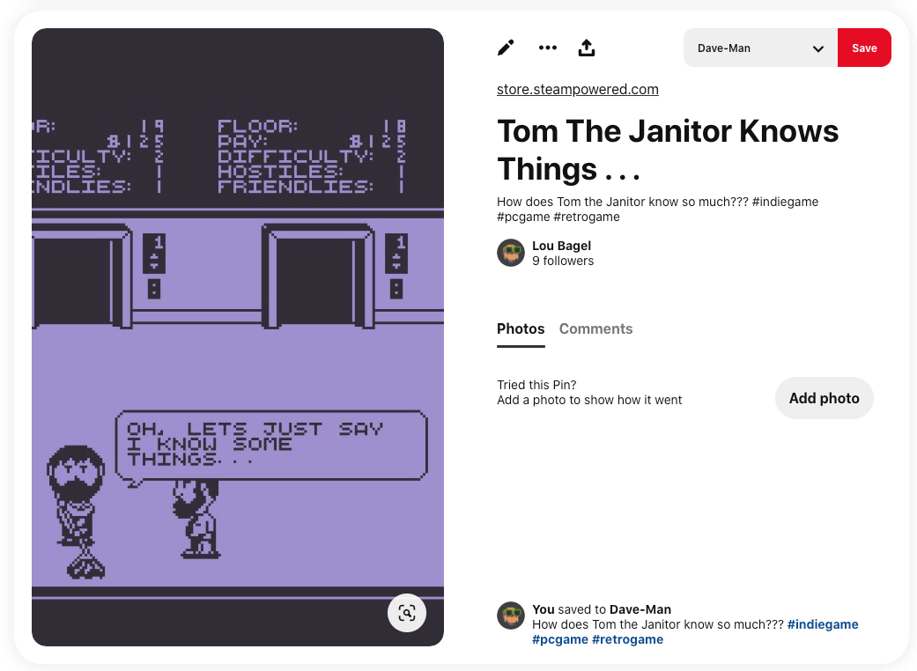Screen dimensions: 917x671
Task: Click the Tried this Pin? text
Action: (536, 385)
